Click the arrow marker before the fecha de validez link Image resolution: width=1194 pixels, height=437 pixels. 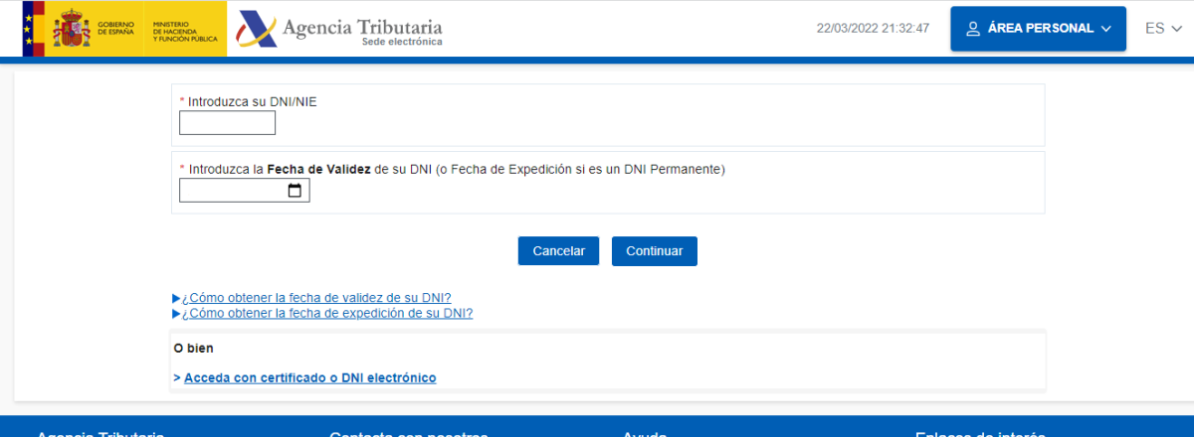coord(176,298)
